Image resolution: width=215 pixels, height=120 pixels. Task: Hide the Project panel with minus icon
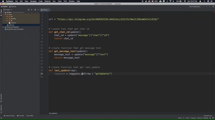tap(38, 10)
